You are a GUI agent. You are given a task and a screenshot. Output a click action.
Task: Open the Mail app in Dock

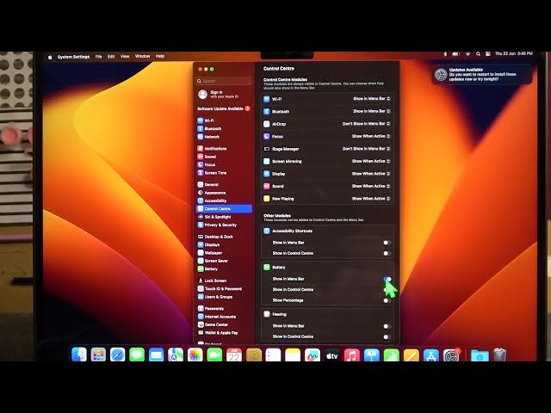(x=157, y=354)
